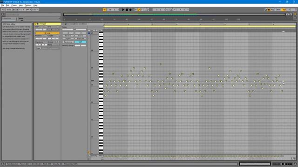Toggle the MIDI arrangement overdub icon

135,10
